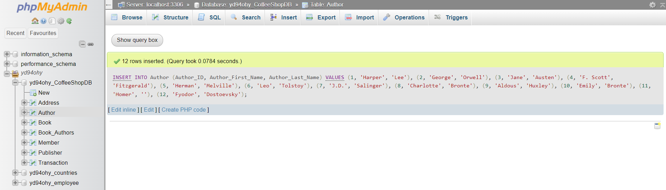The image size is (666, 190).
Task: Select New under CoffeeShopDB
Action: (x=44, y=93)
